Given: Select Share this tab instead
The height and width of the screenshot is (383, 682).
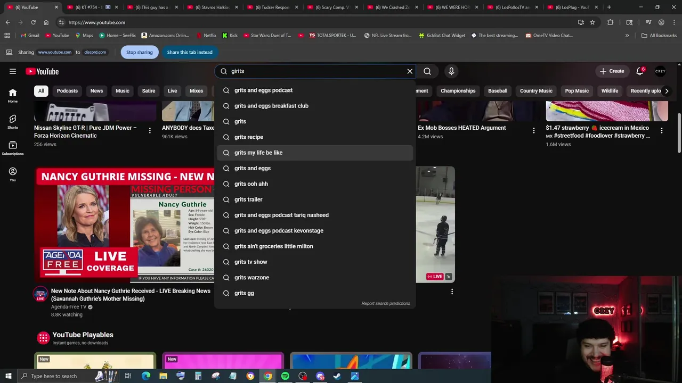Looking at the screenshot, I should [190, 52].
